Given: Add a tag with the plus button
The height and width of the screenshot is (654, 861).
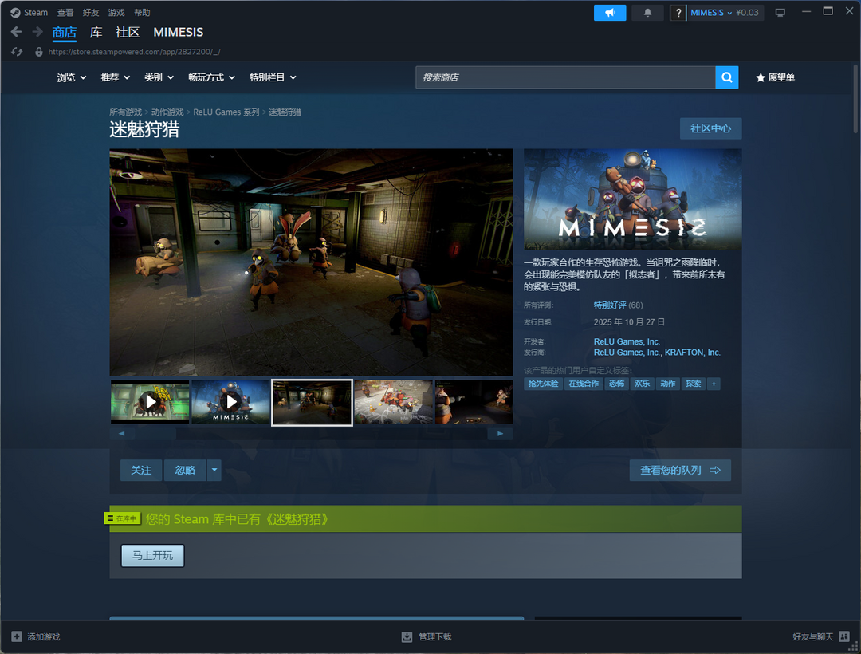Looking at the screenshot, I should tap(714, 384).
